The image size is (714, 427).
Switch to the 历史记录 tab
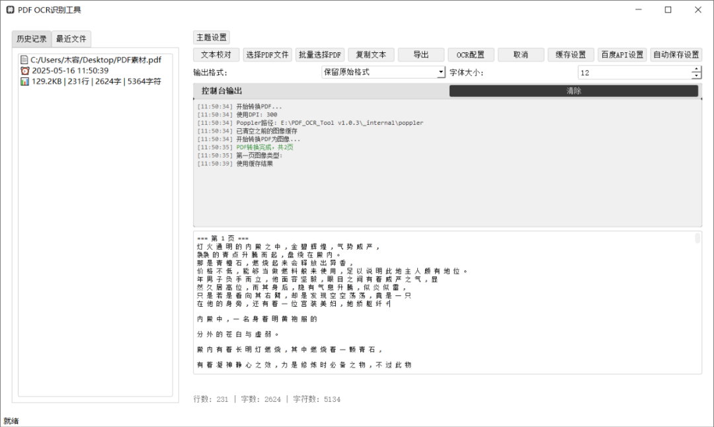(32, 39)
